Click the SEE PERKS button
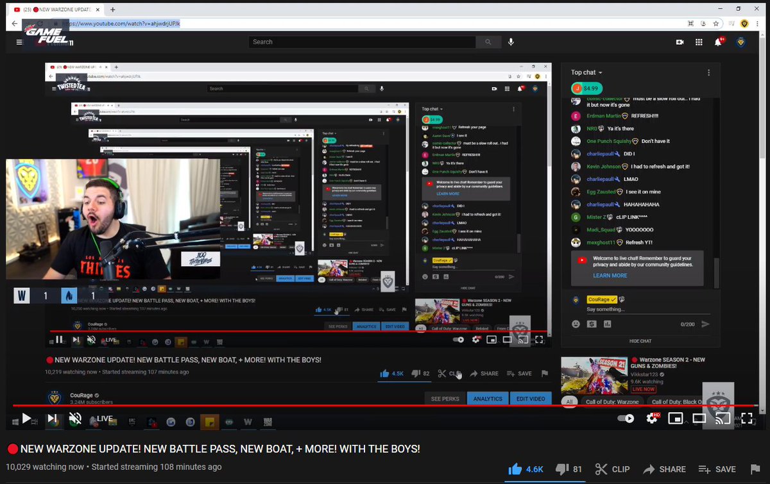Viewport: 770px width, 484px height. point(445,399)
